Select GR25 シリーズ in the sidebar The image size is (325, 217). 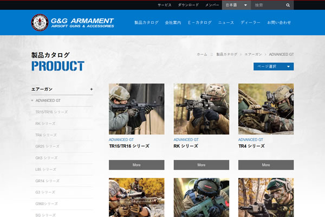click(47, 146)
